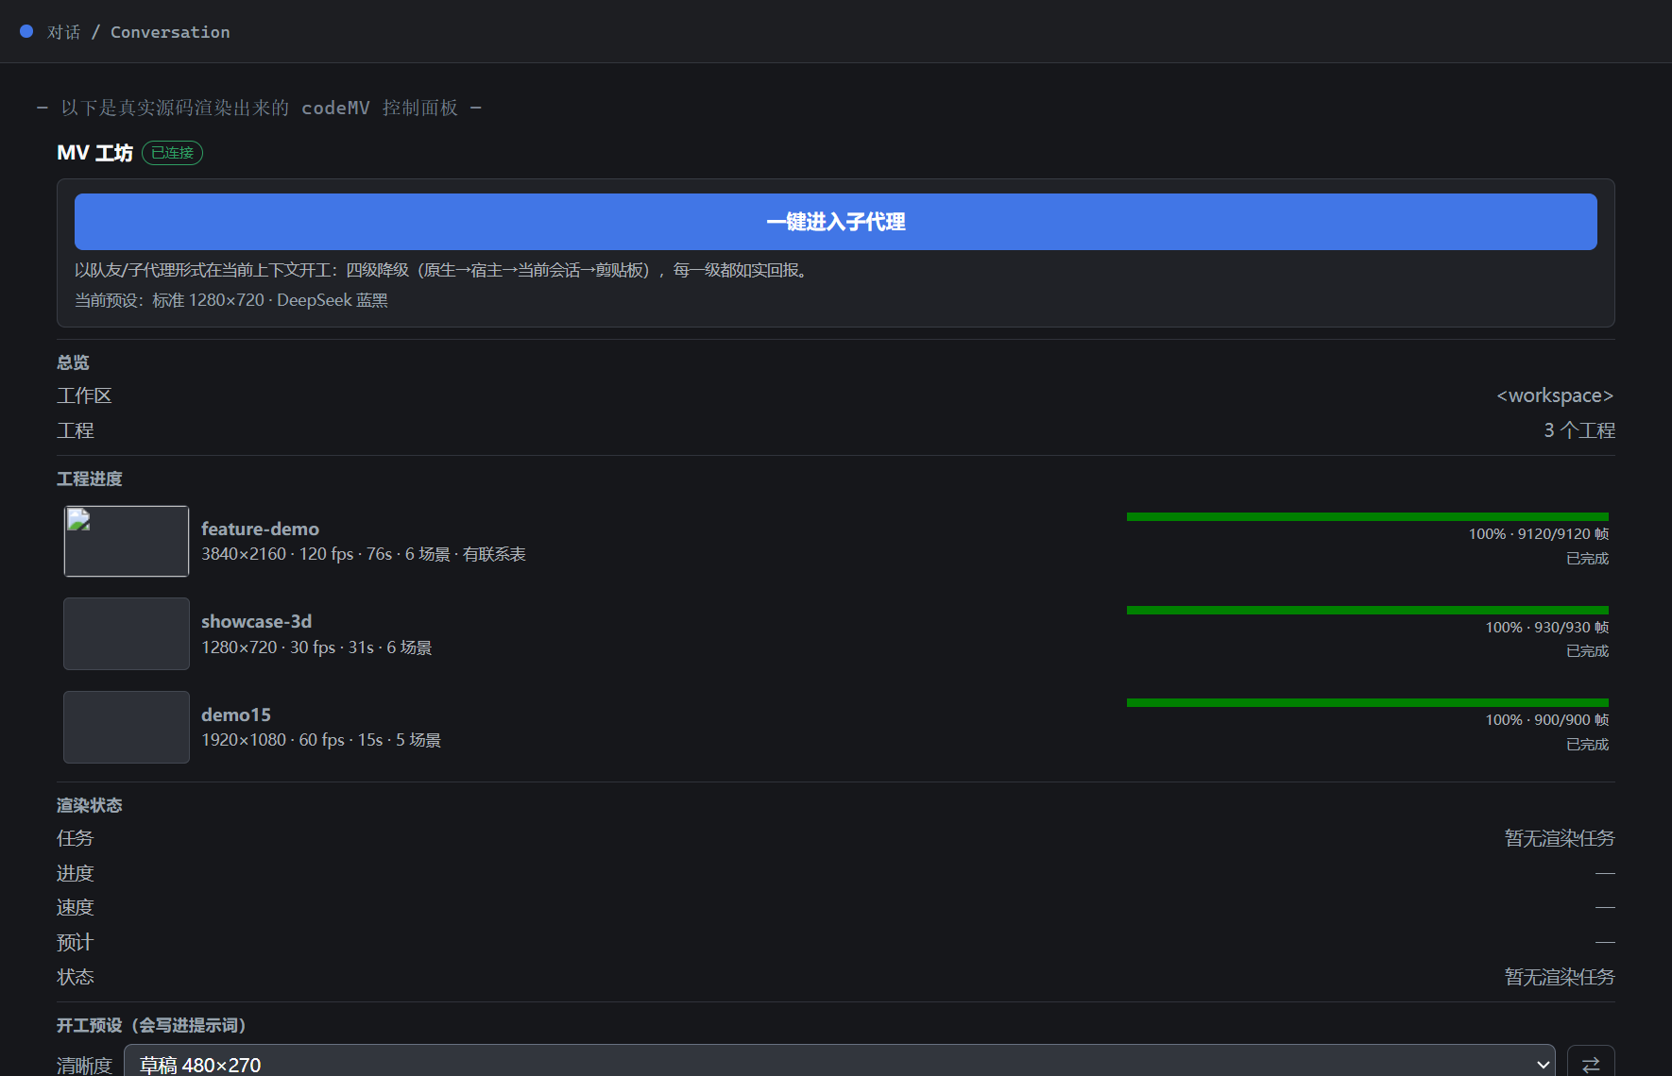Image resolution: width=1672 pixels, height=1076 pixels.
Task: Click the 工程进度 section heading
Action: pyautogui.click(x=90, y=479)
